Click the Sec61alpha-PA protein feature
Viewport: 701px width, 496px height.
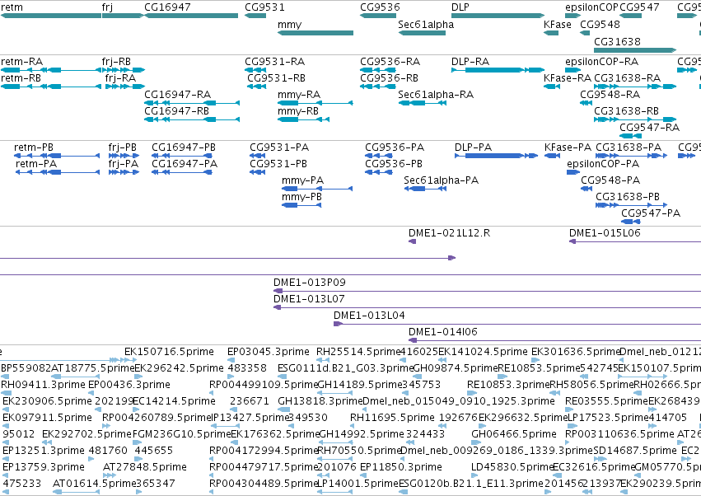pos(425,189)
